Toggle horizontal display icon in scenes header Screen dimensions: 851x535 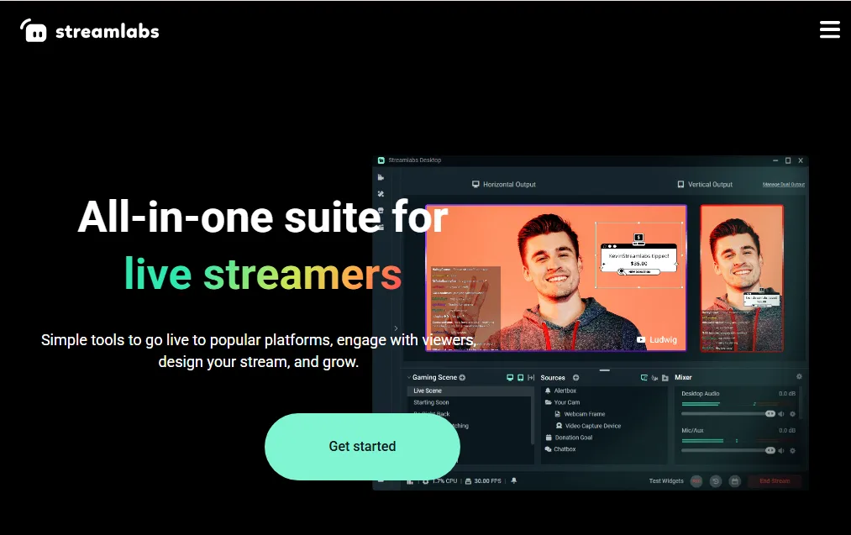(x=510, y=378)
